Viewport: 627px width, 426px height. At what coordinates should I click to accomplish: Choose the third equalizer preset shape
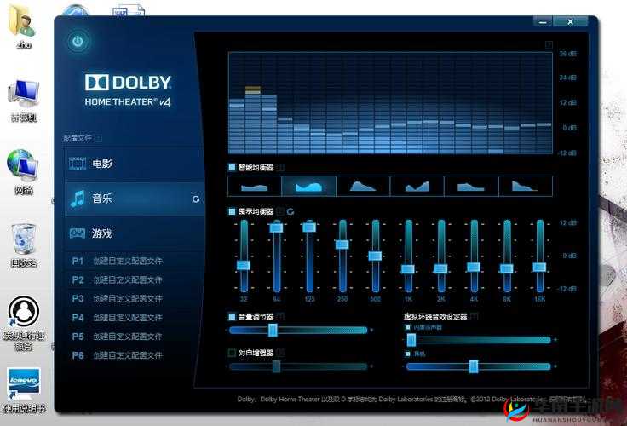click(x=363, y=186)
